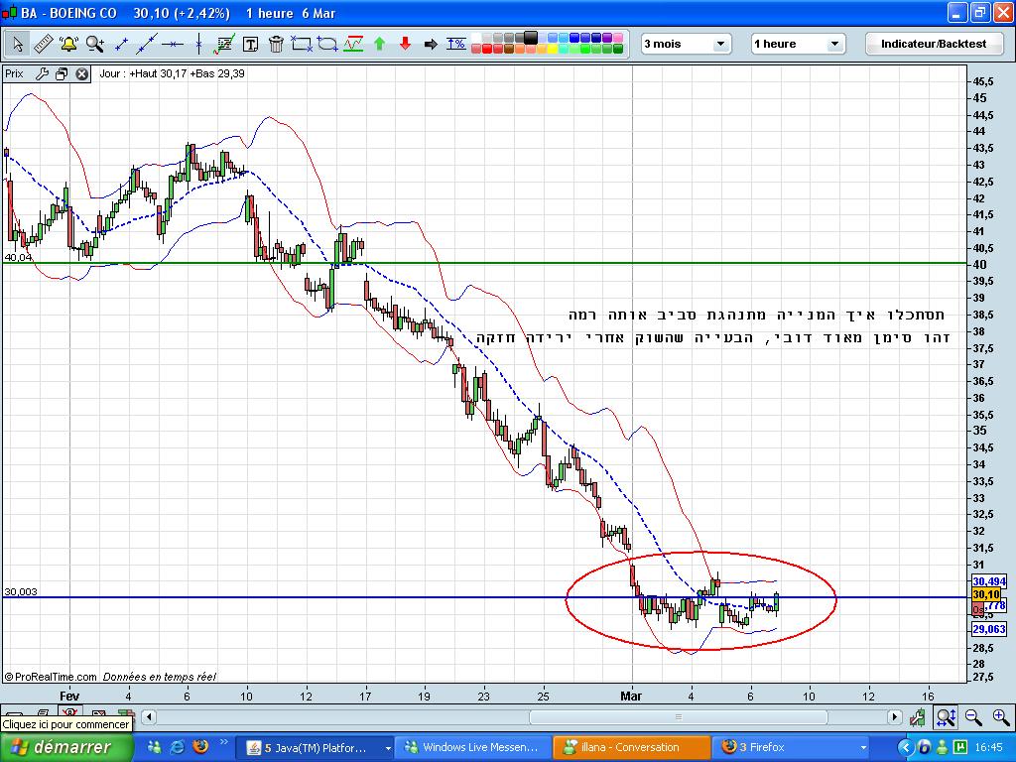The image size is (1016, 762).
Task: Open the 1 heure timeframe dropdown
Action: coord(799,44)
